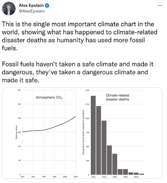167x183 pixels.
Task: Select the fourth bar reaching about 500
Action: click(109, 160)
